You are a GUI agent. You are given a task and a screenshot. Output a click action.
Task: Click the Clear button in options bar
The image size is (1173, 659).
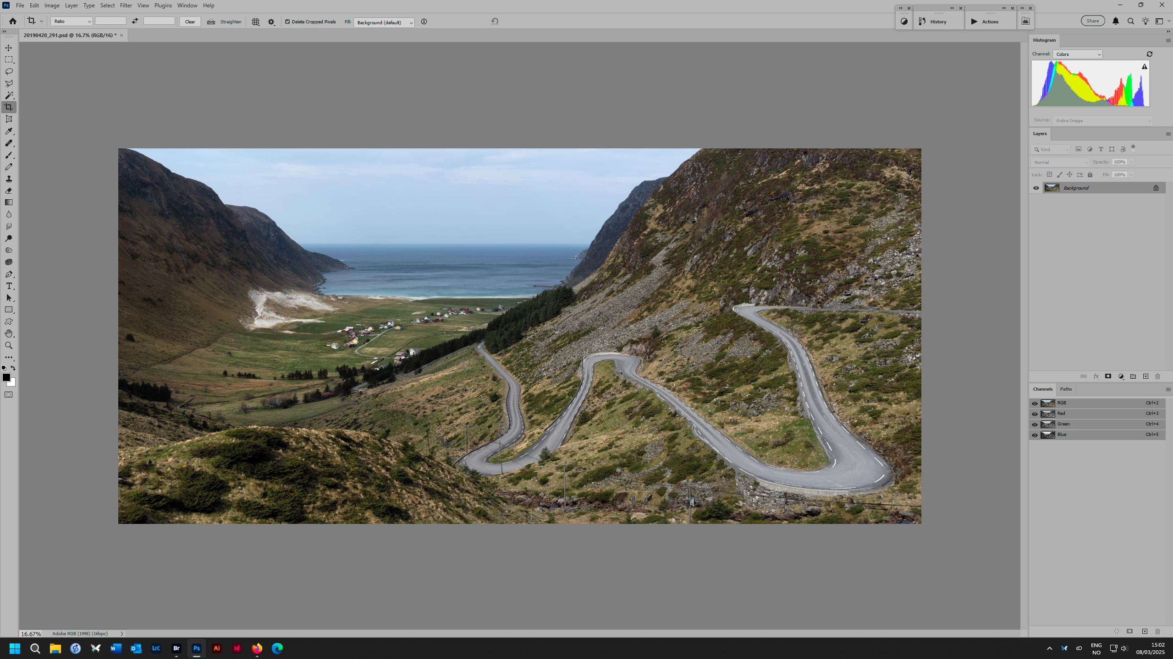click(190, 22)
